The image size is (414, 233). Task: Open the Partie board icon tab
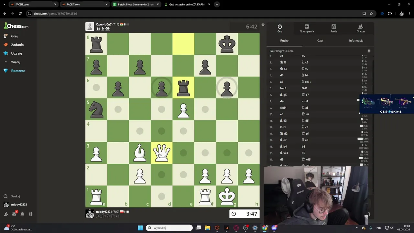click(334, 28)
